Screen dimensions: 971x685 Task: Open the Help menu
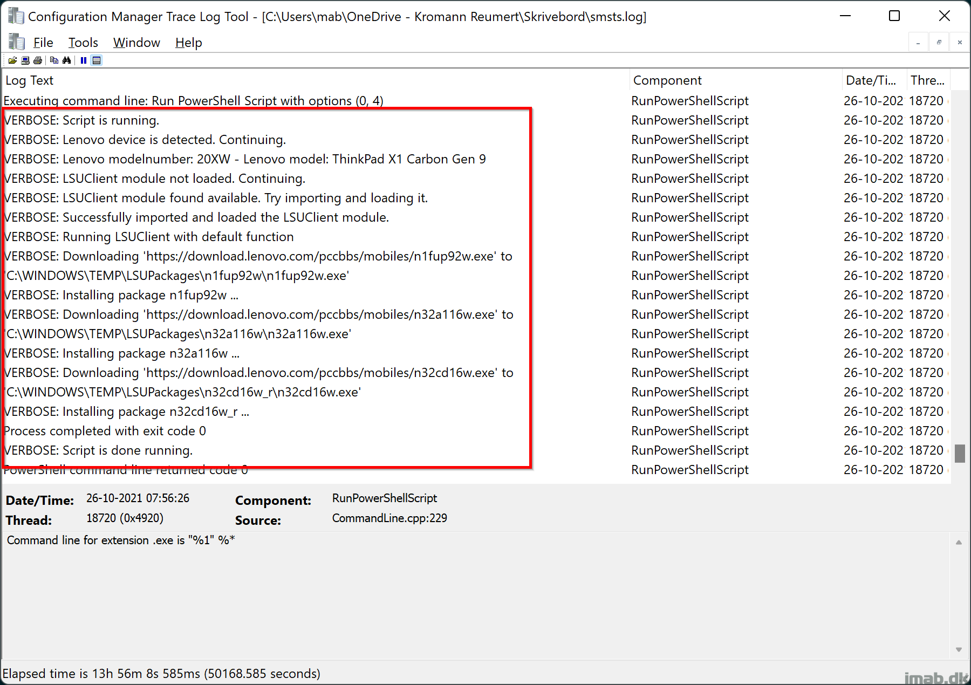(x=189, y=43)
